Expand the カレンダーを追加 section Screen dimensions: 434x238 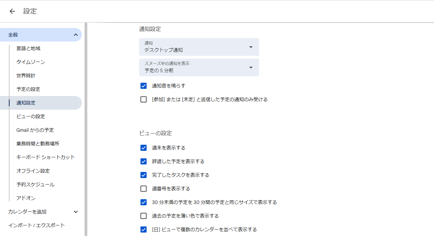(x=75, y=212)
